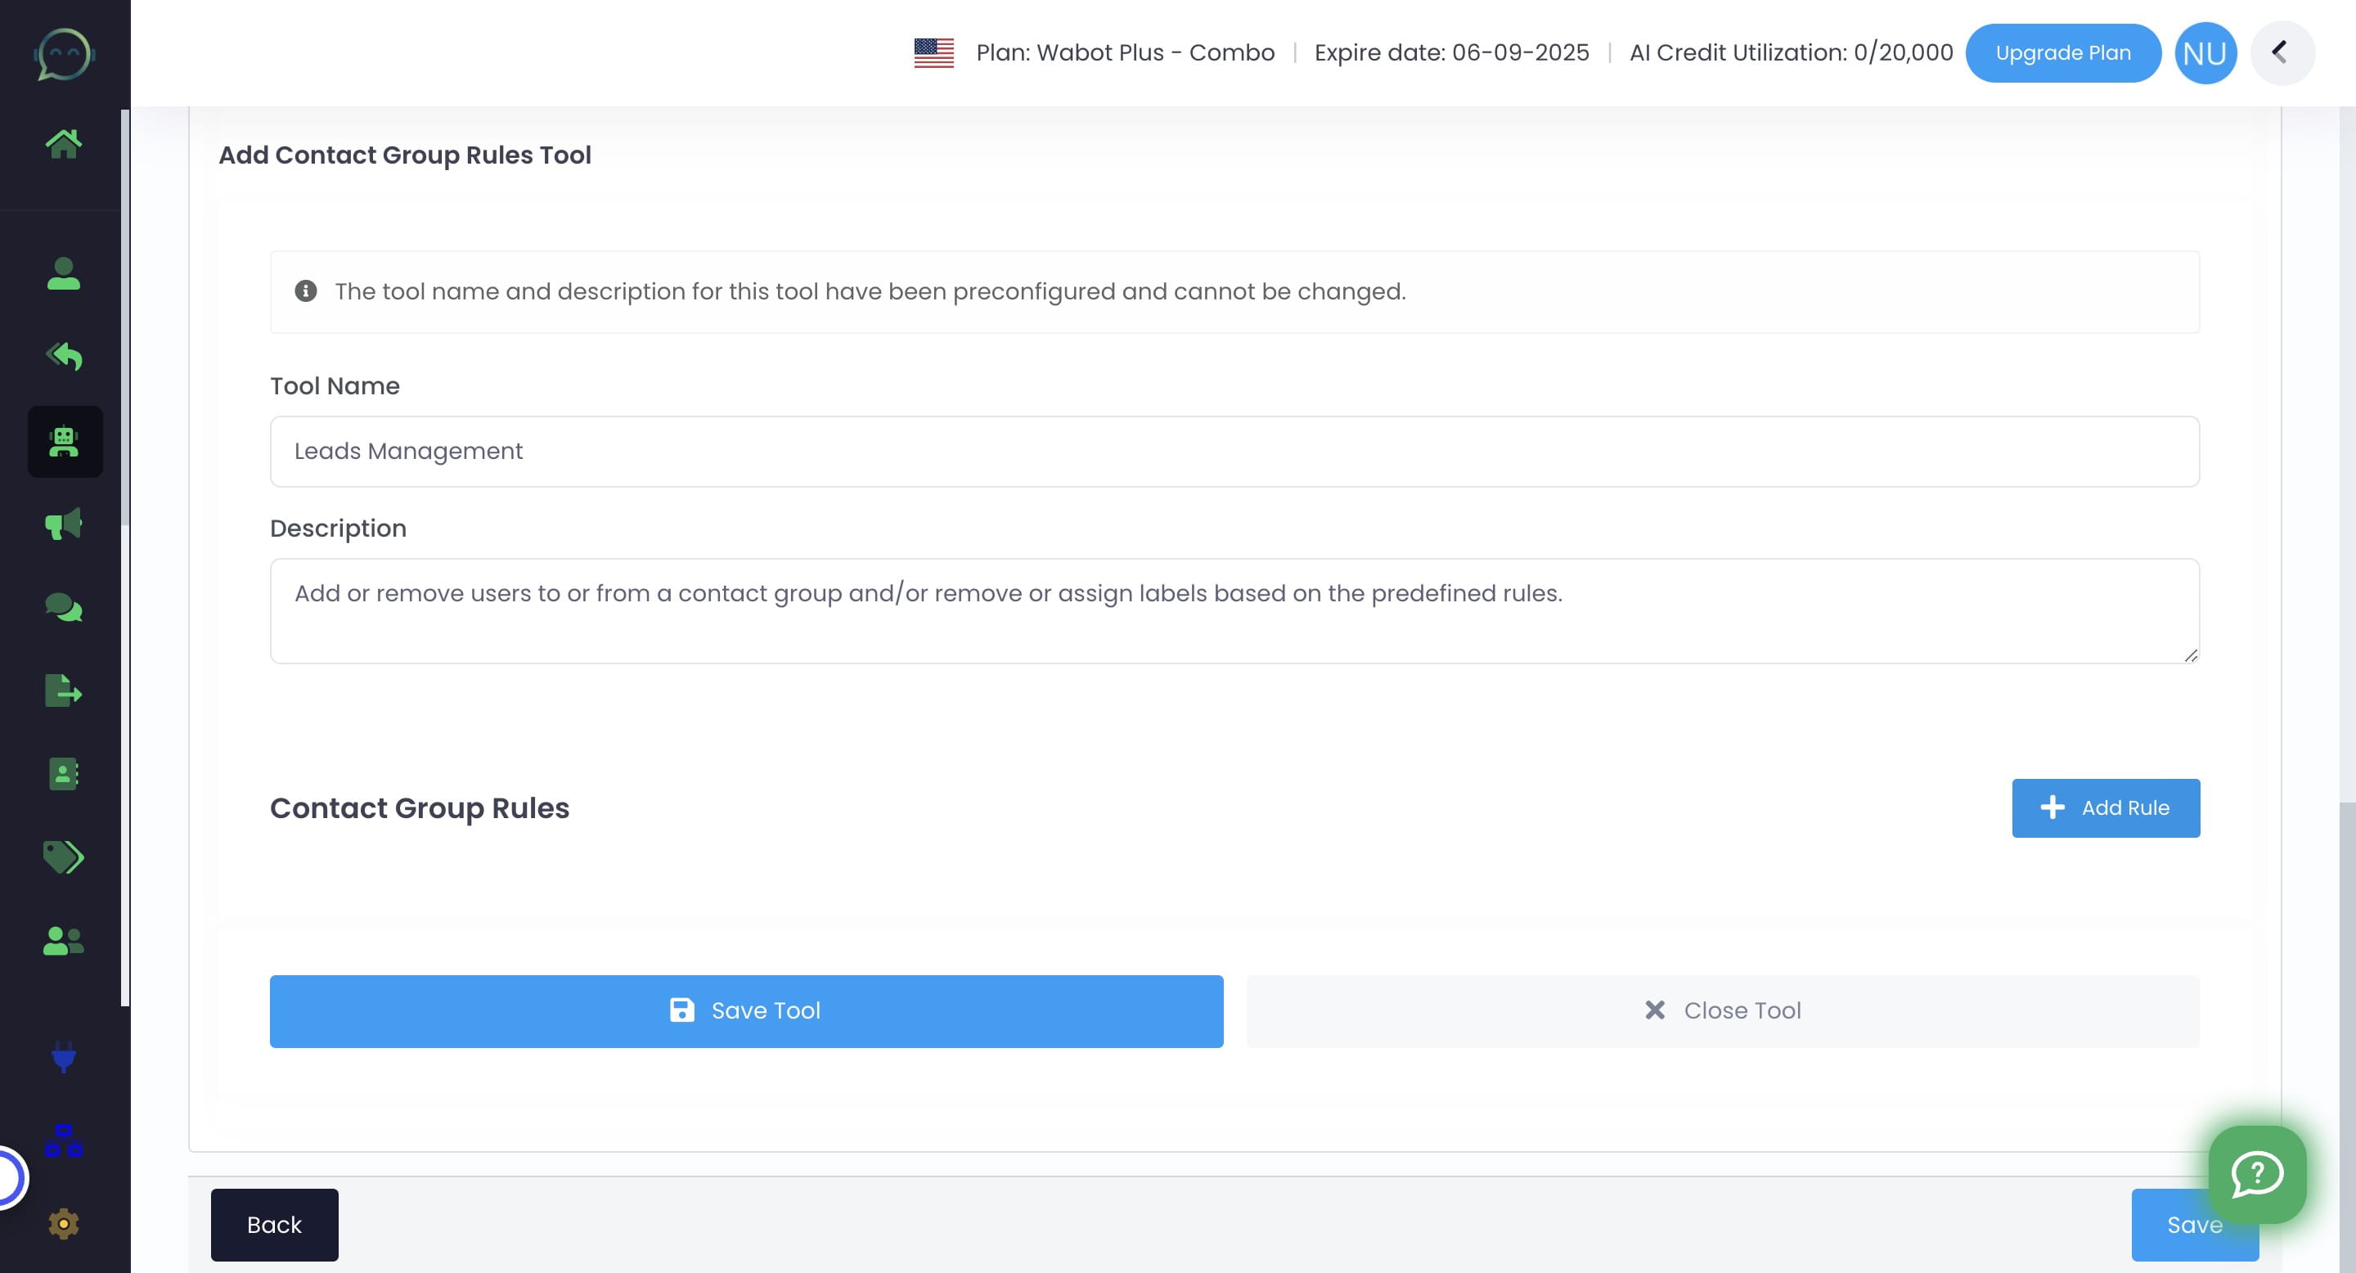
Task: Open the team members icon
Action: 64,939
